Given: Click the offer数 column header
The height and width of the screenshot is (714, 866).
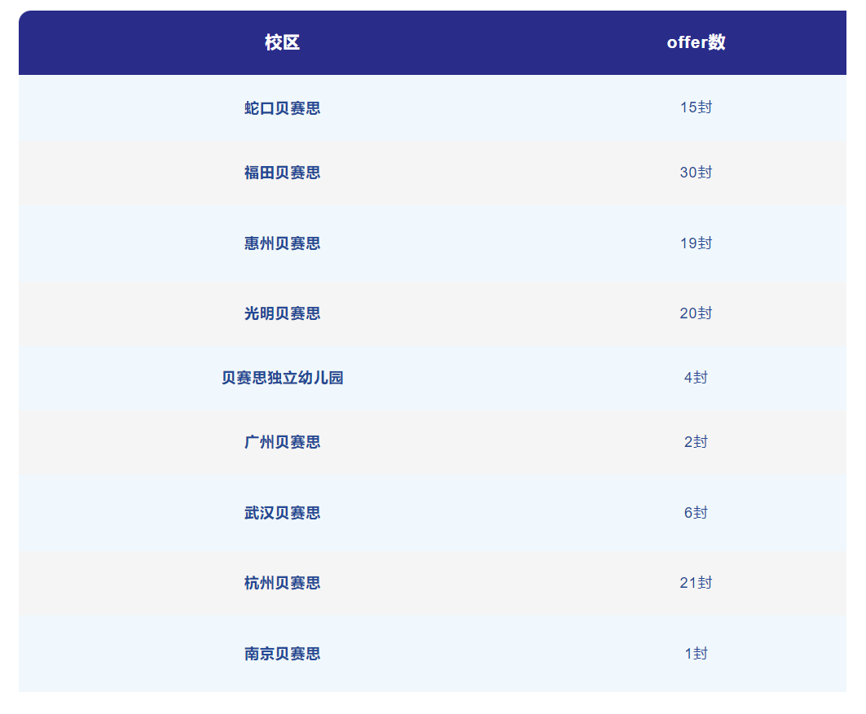Looking at the screenshot, I should click(x=696, y=43).
